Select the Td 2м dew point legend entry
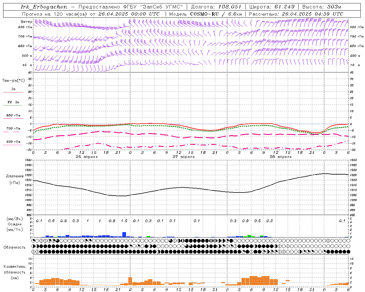The height and width of the screenshot is (292, 365). (x=13, y=102)
